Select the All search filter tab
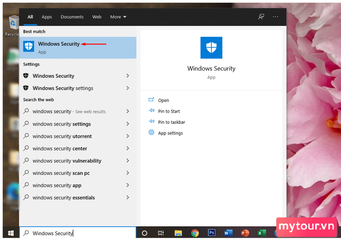341x242 pixels. (30, 17)
